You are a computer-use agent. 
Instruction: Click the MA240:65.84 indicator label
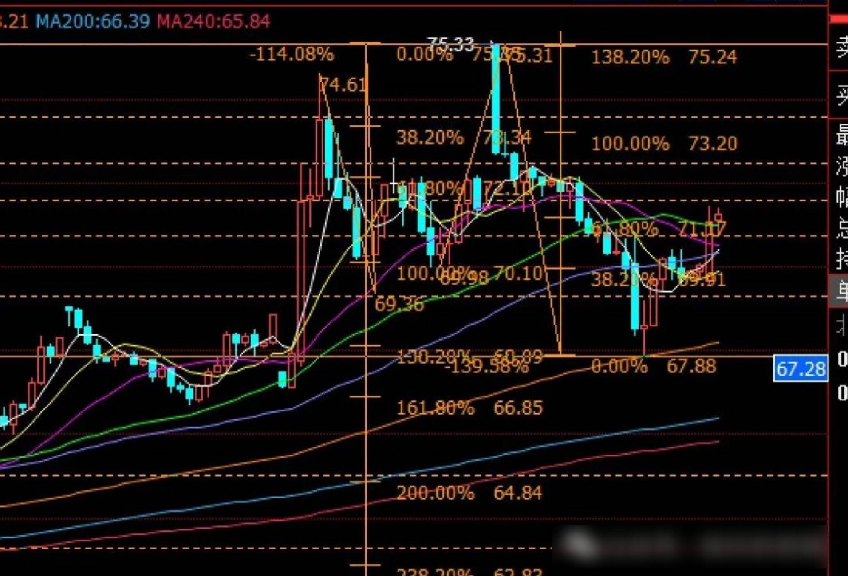213,21
